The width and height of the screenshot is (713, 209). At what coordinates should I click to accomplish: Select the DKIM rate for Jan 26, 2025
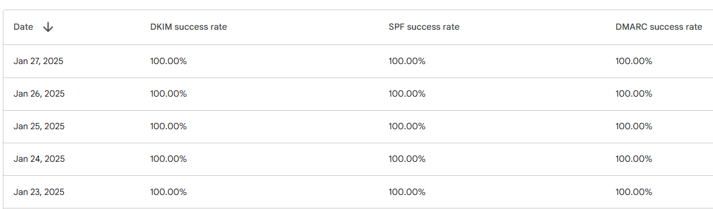(169, 94)
